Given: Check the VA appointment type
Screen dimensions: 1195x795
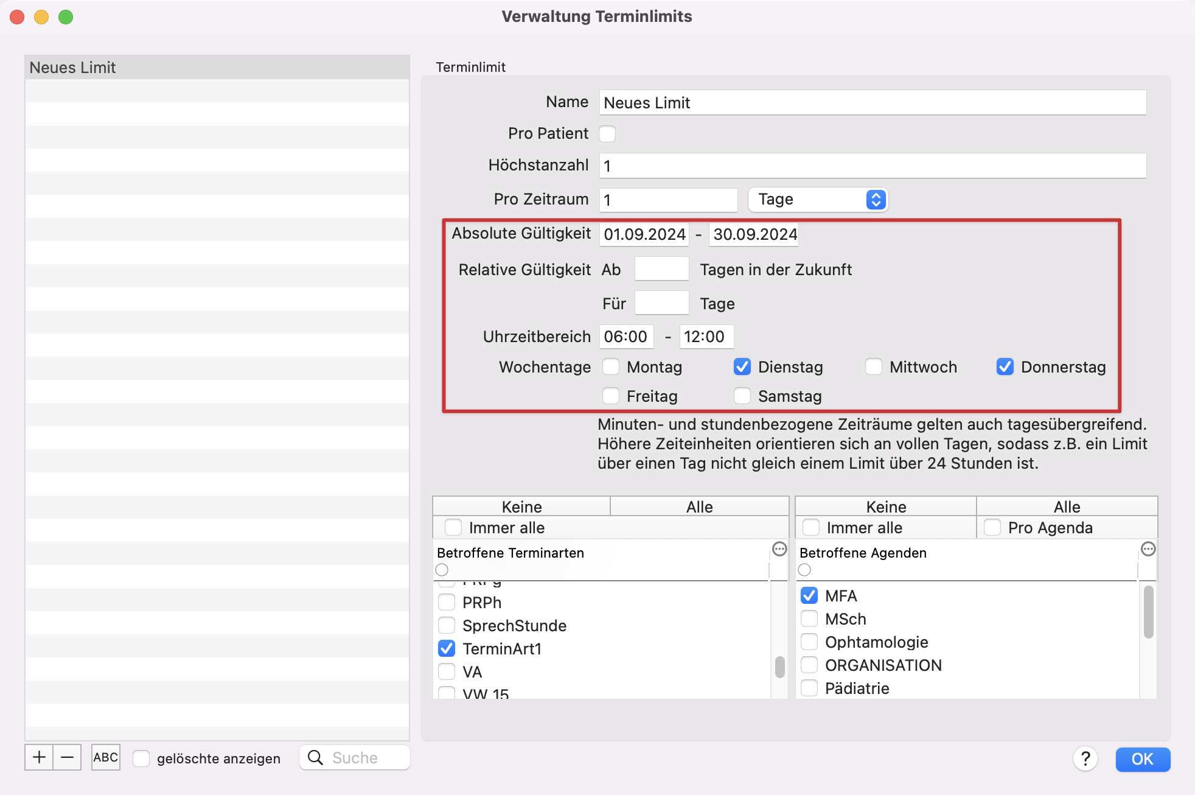Looking at the screenshot, I should coord(447,671).
